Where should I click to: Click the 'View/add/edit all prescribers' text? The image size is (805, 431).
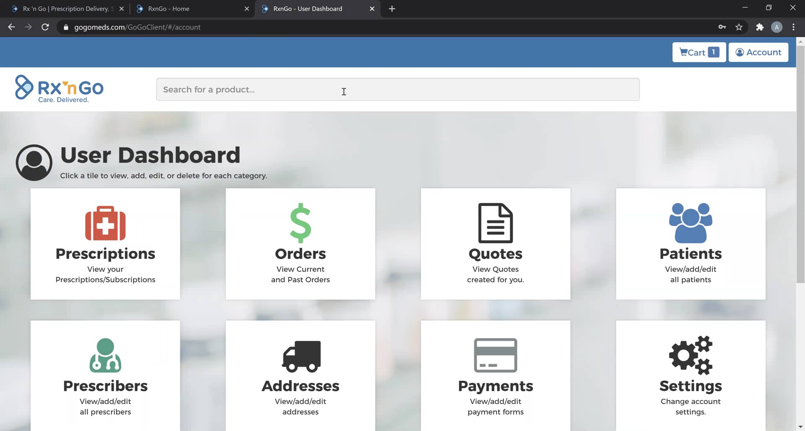pos(105,407)
